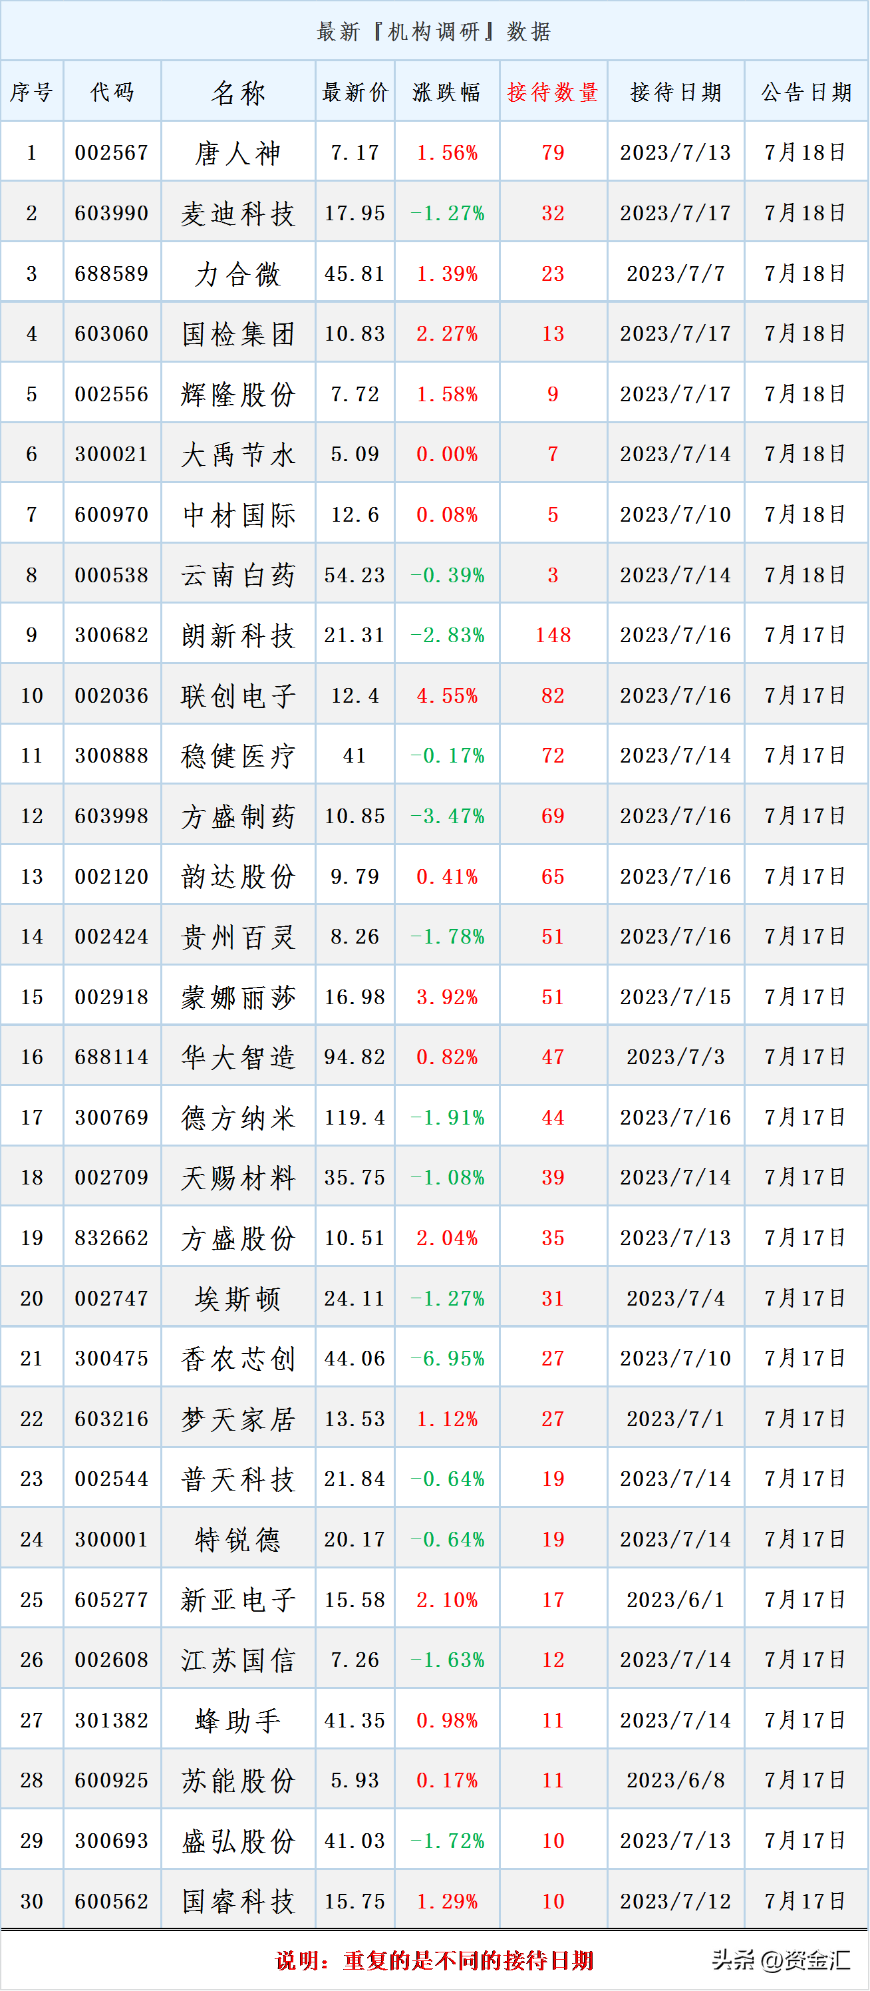Click 云南白药 price 54.23
This screenshot has width=870, height=1991.
point(355,575)
